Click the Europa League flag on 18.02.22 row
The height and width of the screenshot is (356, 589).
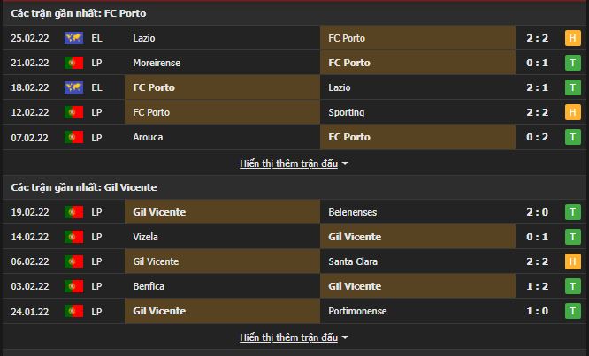pos(73,87)
